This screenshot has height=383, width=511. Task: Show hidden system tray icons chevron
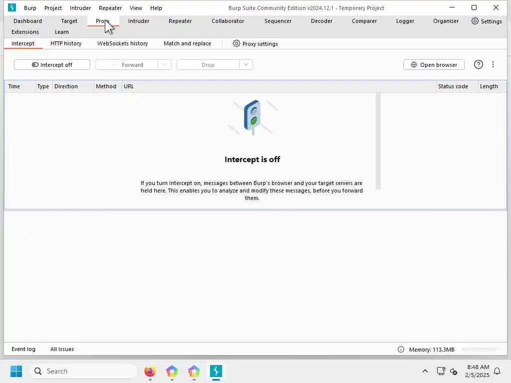(x=425, y=371)
